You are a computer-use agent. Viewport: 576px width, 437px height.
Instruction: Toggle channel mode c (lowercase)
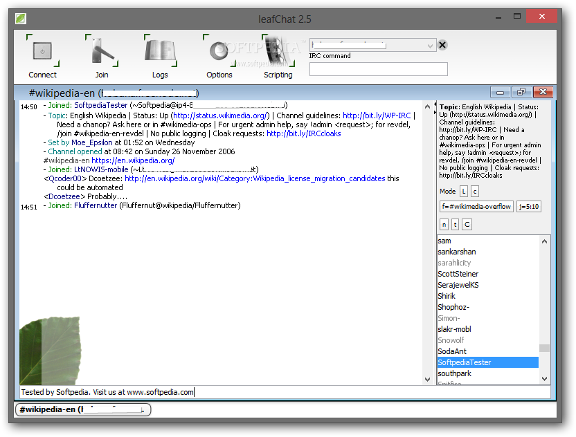475,191
